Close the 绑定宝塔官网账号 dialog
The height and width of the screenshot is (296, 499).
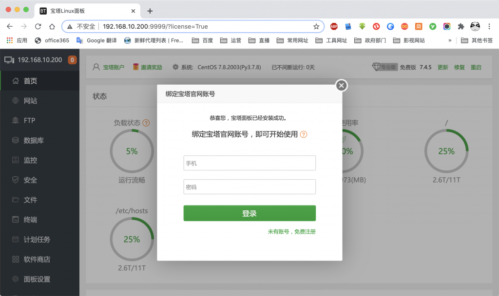pyautogui.click(x=342, y=85)
